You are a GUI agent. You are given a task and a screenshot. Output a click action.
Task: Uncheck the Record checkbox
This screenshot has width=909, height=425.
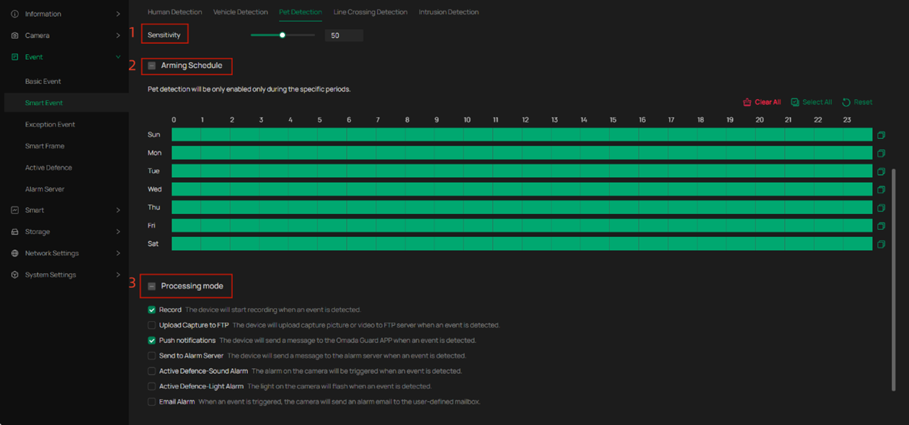point(151,310)
